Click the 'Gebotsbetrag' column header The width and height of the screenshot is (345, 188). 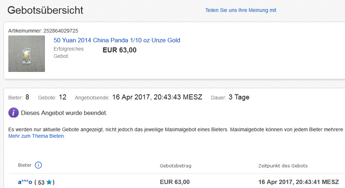175,166
